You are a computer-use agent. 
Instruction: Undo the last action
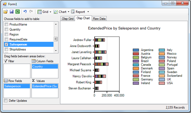(x=25, y=11)
